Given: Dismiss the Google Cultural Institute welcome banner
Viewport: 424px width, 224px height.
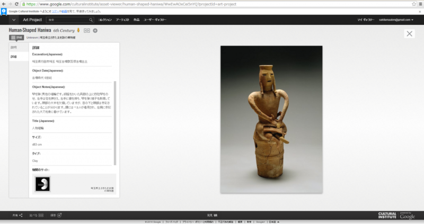Looking at the screenshot, I should click(420, 12).
